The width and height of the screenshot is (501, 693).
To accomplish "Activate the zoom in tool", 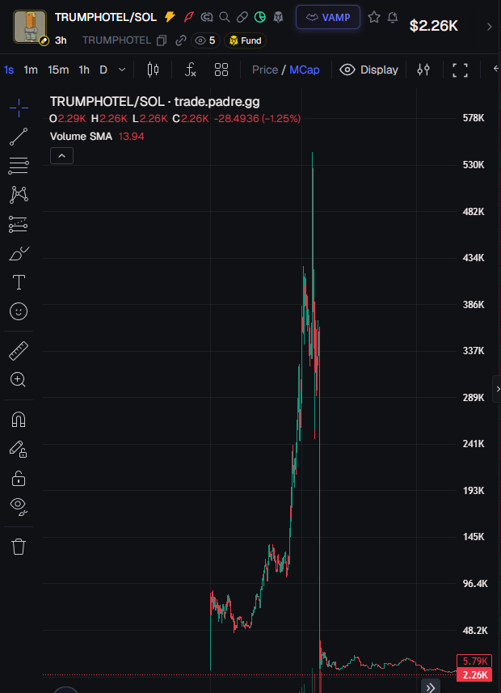I will 18,379.
